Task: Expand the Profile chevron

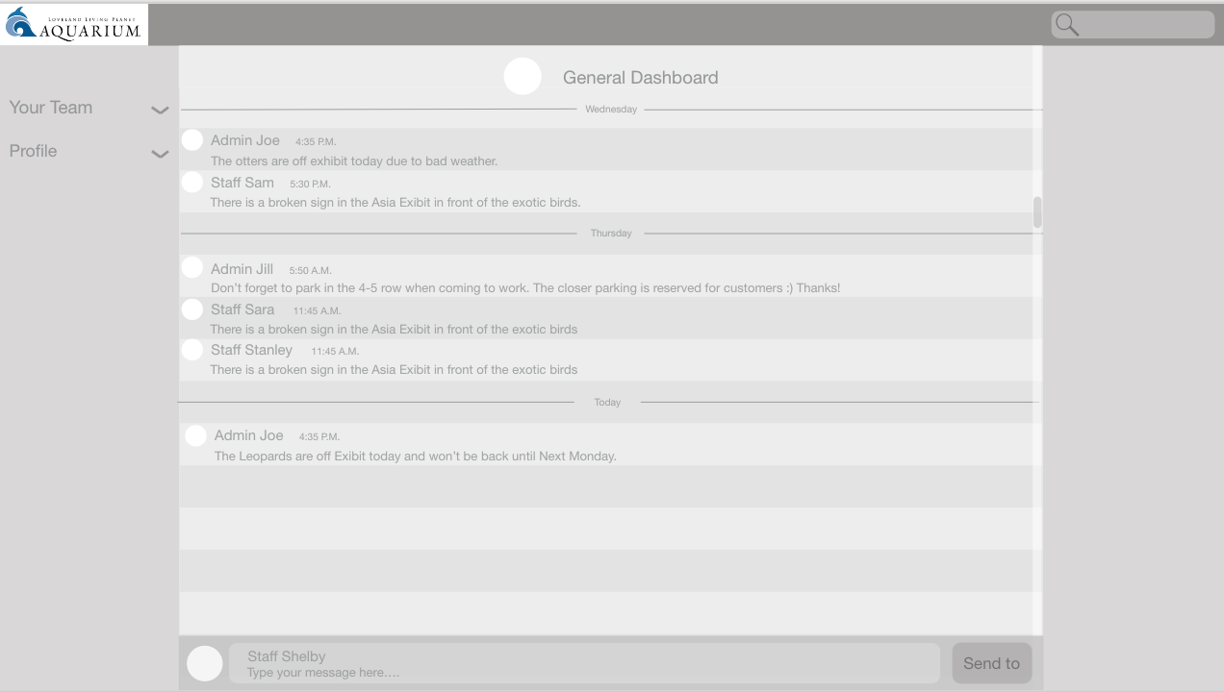Action: tap(160, 153)
